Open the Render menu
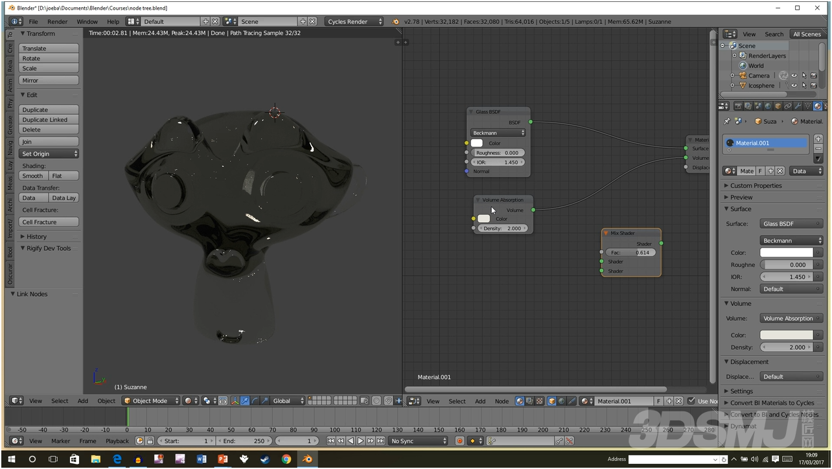Viewport: 832px width, 469px height. point(57,21)
